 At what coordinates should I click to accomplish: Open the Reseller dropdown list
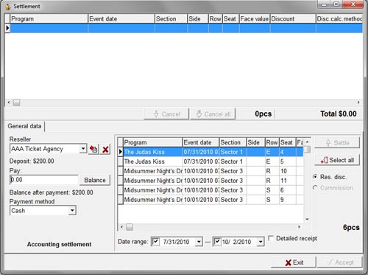83,149
